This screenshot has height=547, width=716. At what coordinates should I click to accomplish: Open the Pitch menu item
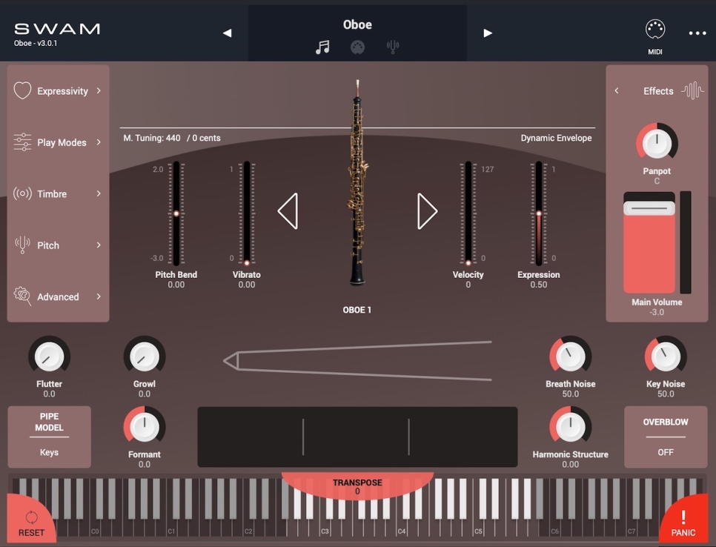[58, 245]
